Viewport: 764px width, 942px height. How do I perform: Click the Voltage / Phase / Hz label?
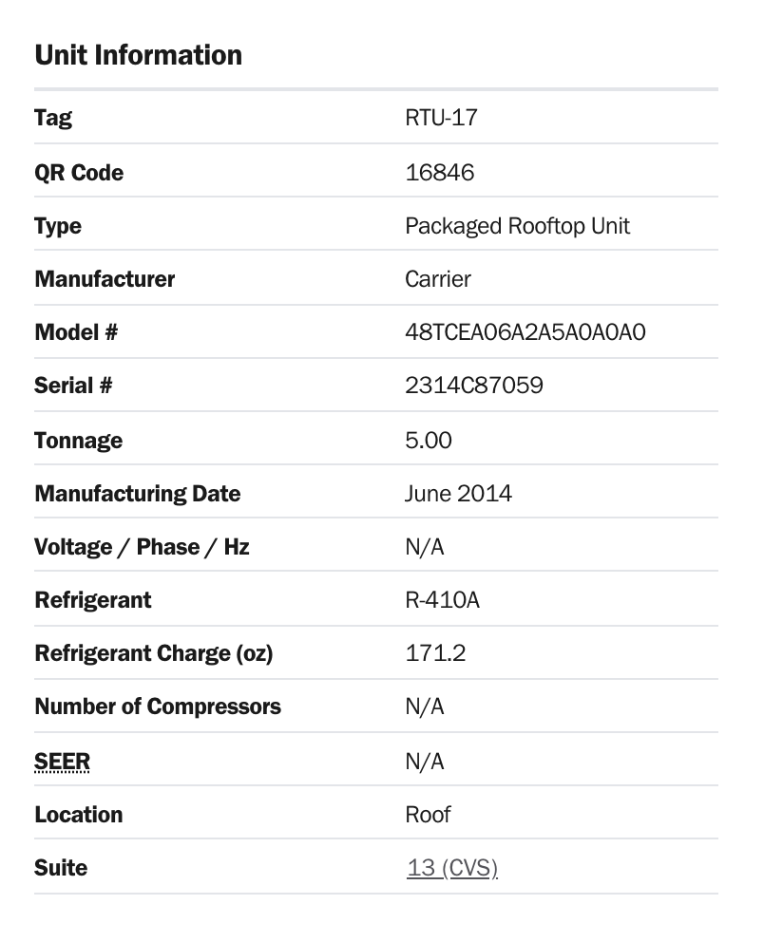coord(142,547)
